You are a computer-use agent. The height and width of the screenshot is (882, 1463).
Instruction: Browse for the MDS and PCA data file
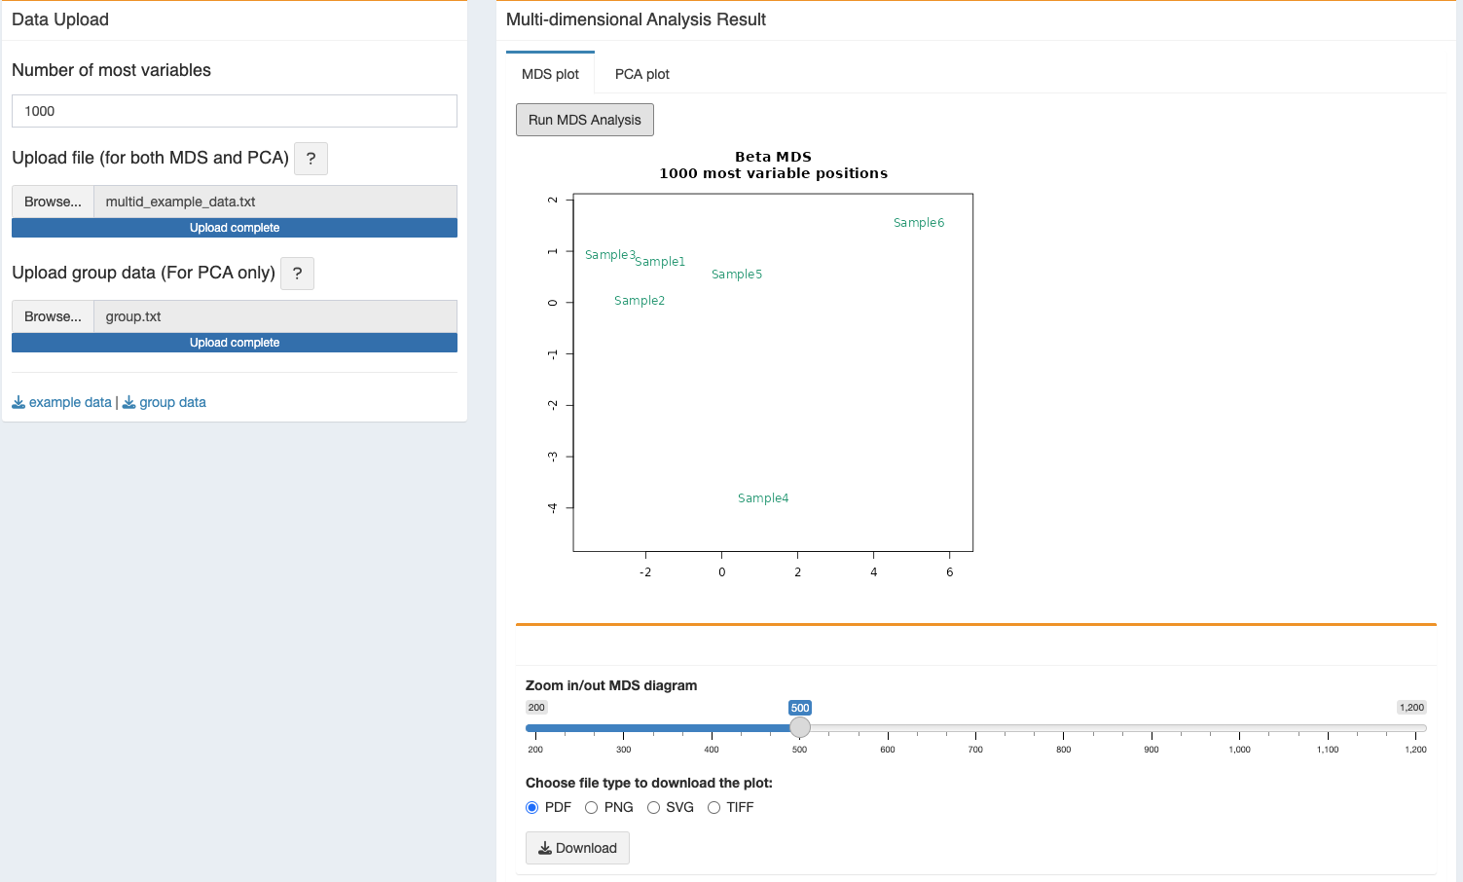(x=53, y=202)
